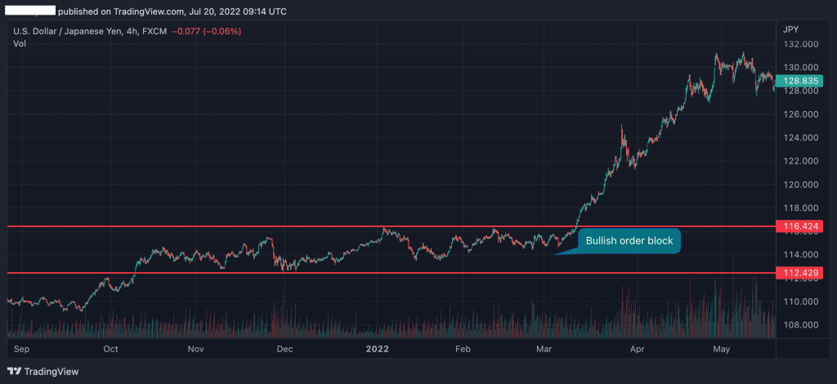This screenshot has width=837, height=384.
Task: Click the Oct label on the time axis
Action: [x=110, y=350]
